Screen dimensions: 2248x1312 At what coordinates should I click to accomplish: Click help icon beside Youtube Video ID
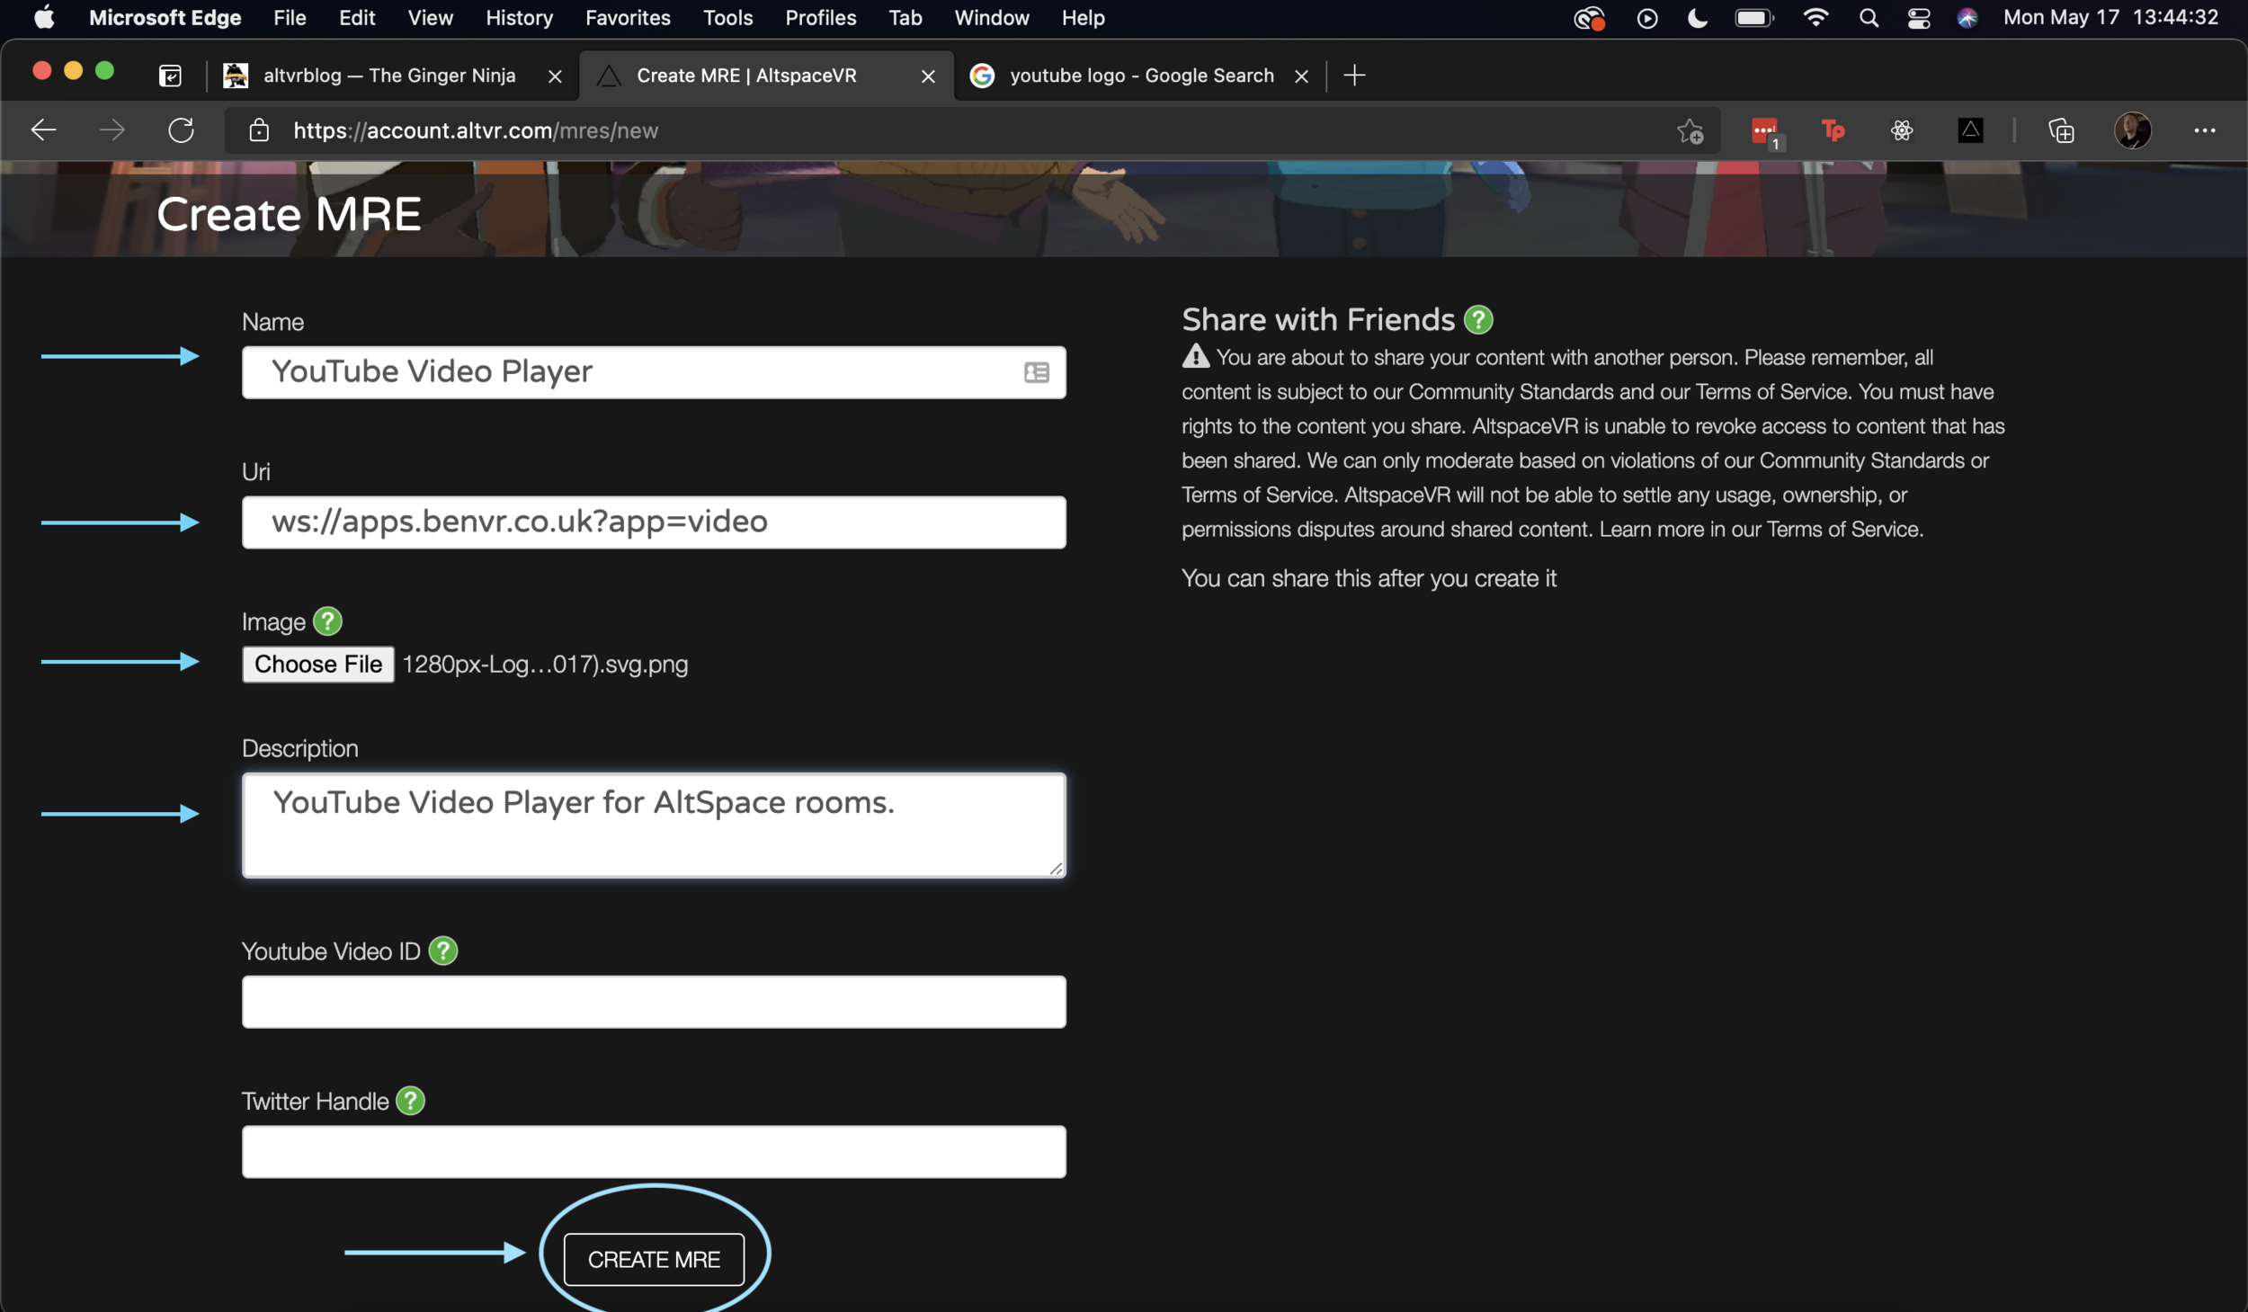[442, 951]
